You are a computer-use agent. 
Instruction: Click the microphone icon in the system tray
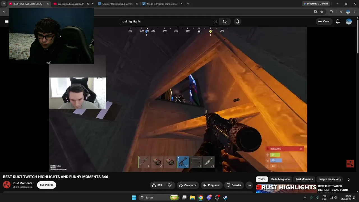(317, 198)
